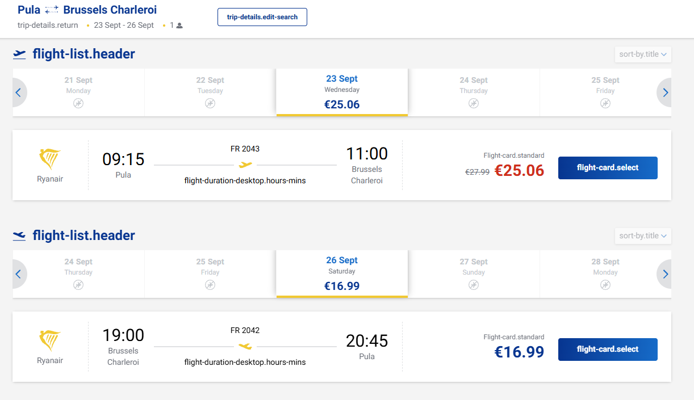Click the Ryanair harp logo on flight FR 2043

50,159
